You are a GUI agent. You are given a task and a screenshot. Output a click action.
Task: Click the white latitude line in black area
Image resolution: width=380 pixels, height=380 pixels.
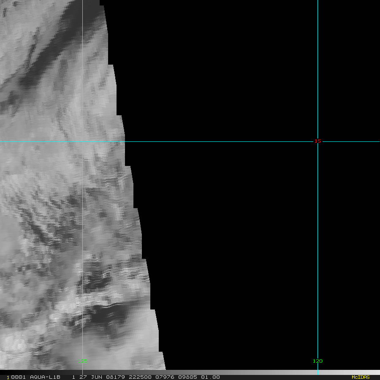point(220,141)
